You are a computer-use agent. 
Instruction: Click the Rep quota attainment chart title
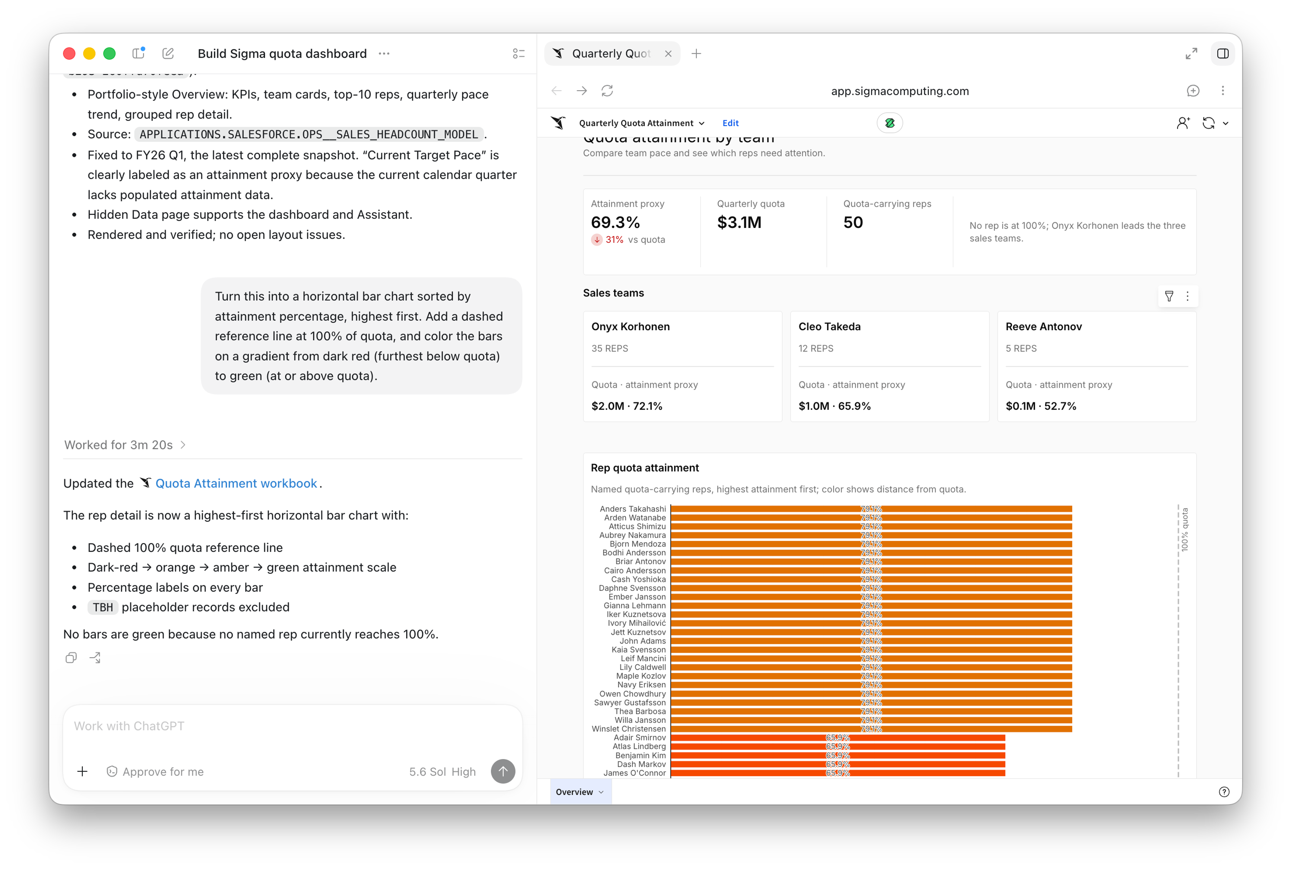(644, 467)
